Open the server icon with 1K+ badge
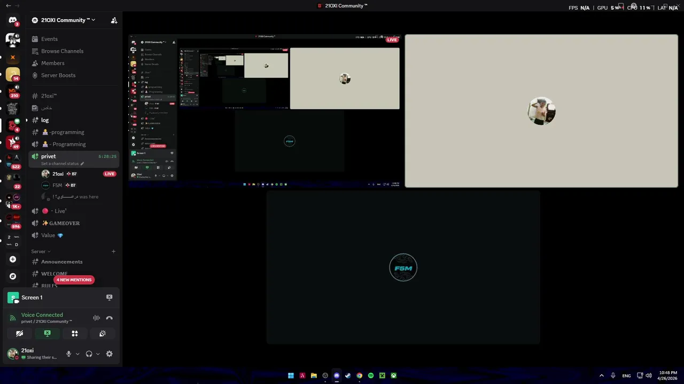This screenshot has width=684, height=384. [x=13, y=201]
